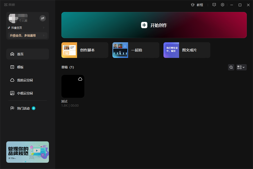Expand the 抖音主页 chevron

pyautogui.click(x=44, y=28)
